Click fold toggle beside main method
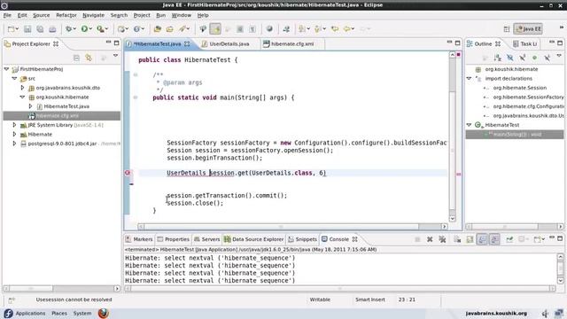The height and width of the screenshot is (319, 567). coord(136,97)
